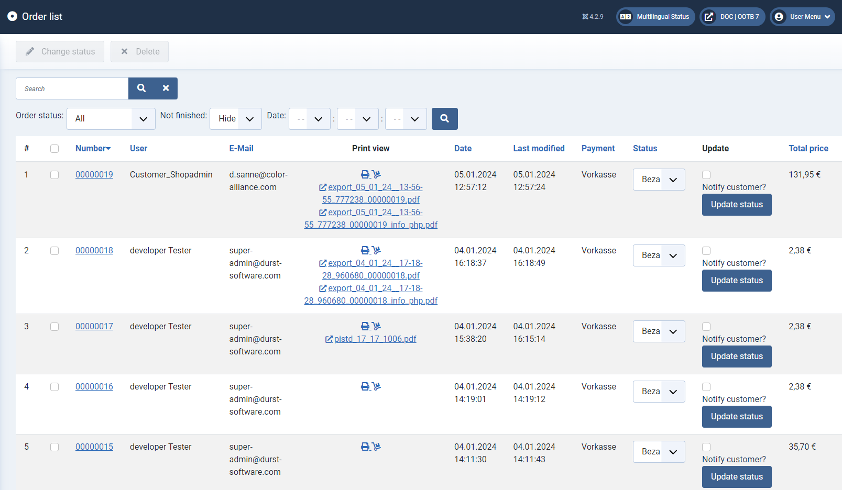Sort by the Total price column header
This screenshot has height=490, width=842.
click(808, 149)
